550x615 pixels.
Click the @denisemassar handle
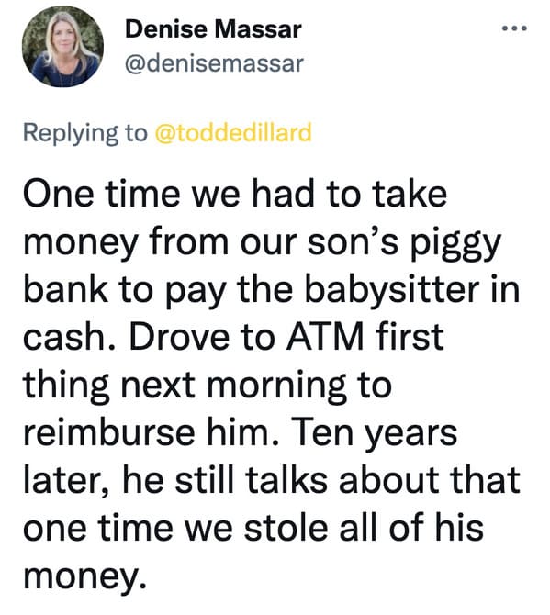[x=214, y=63]
